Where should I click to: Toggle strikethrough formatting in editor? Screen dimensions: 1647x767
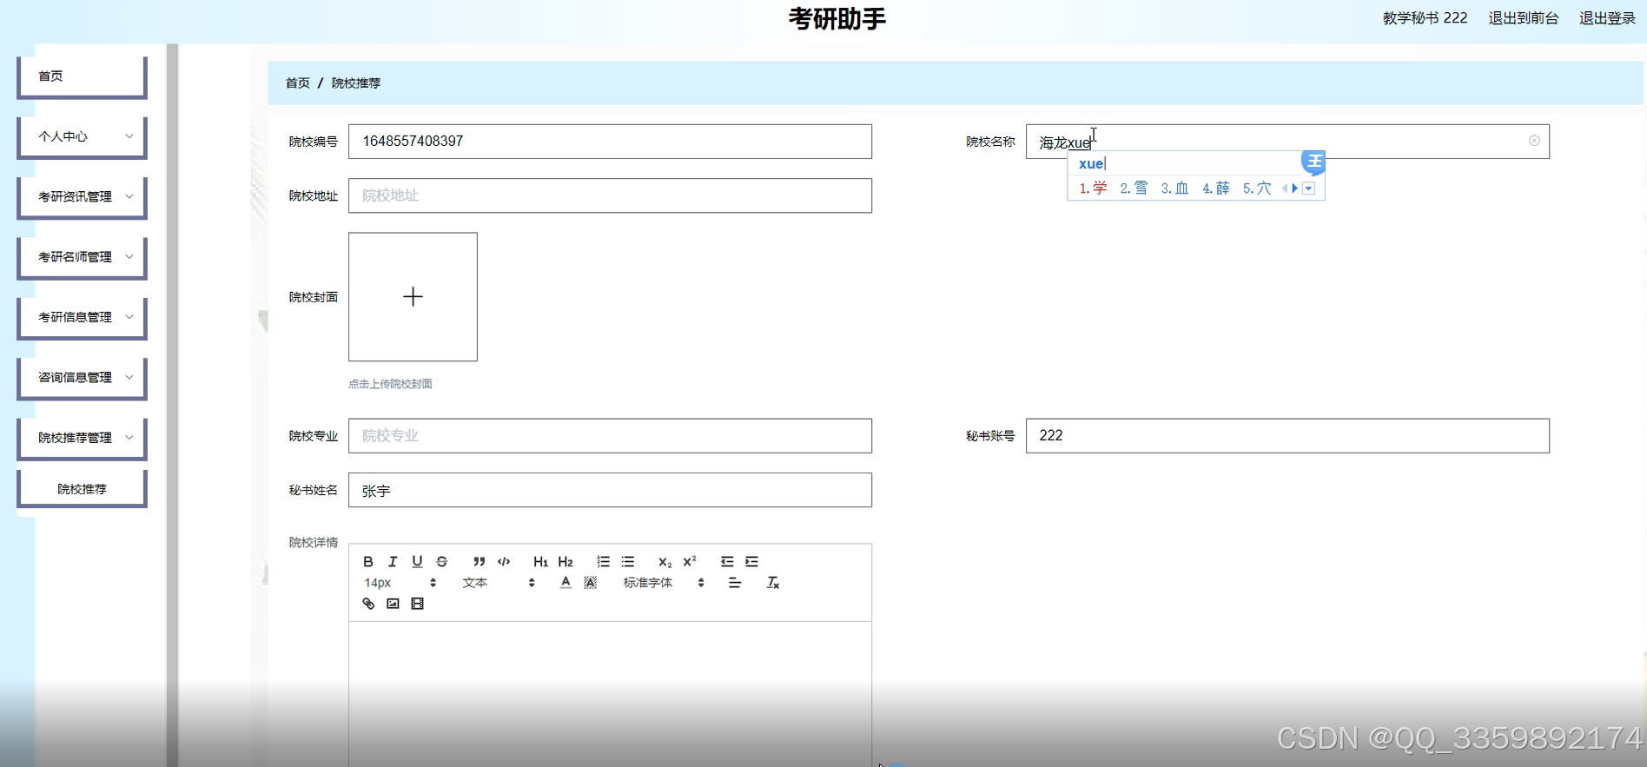441,562
